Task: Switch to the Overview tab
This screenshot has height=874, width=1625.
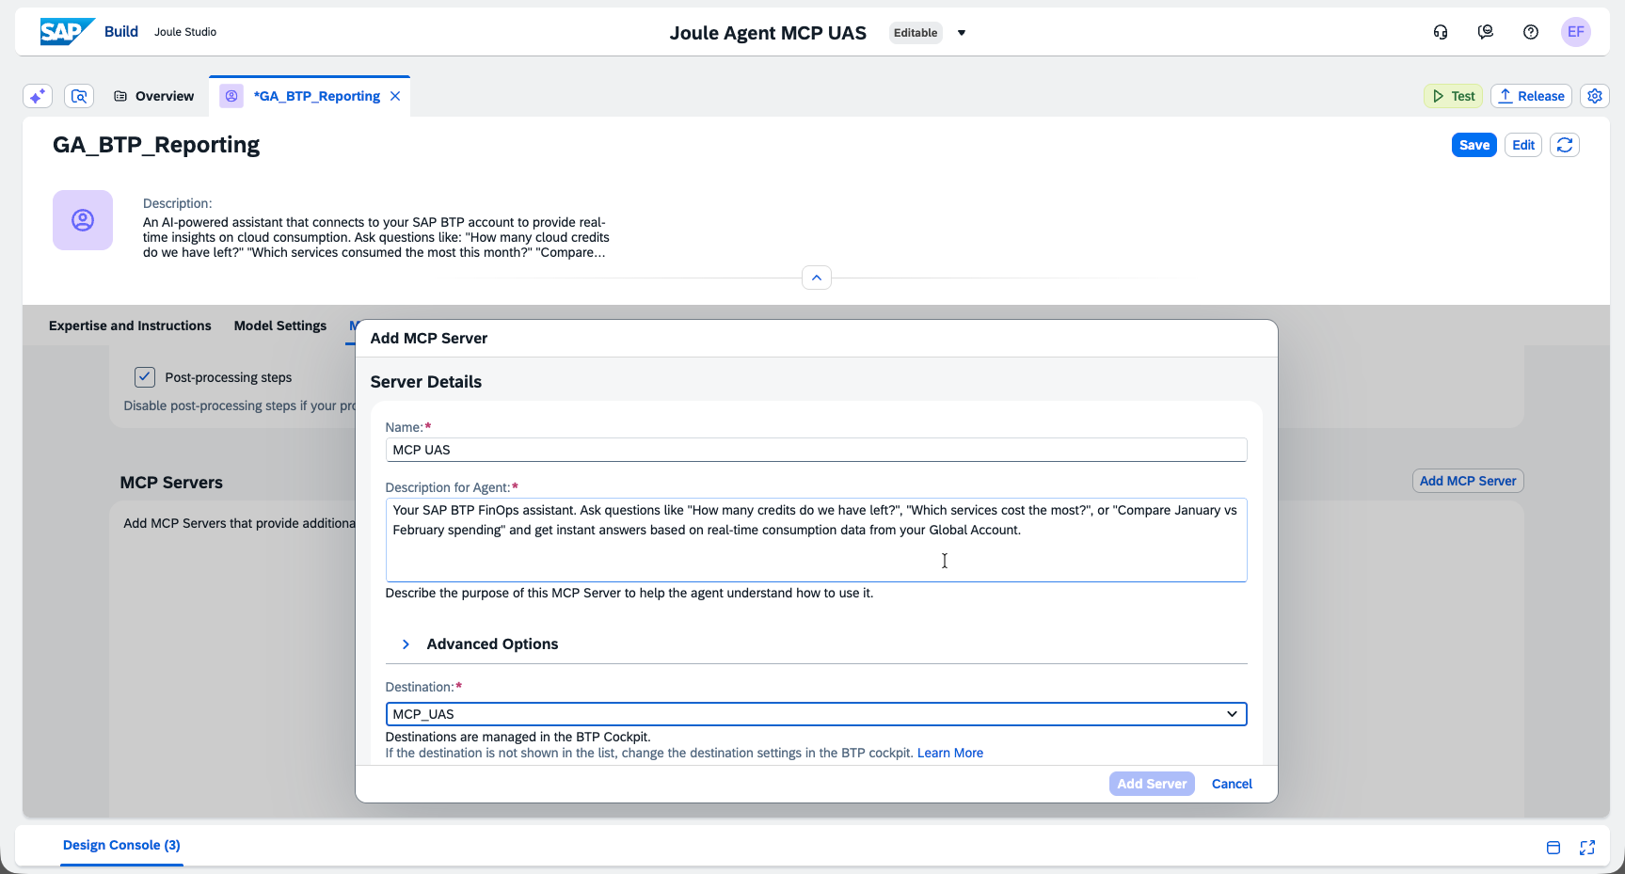Action: pyautogui.click(x=153, y=96)
